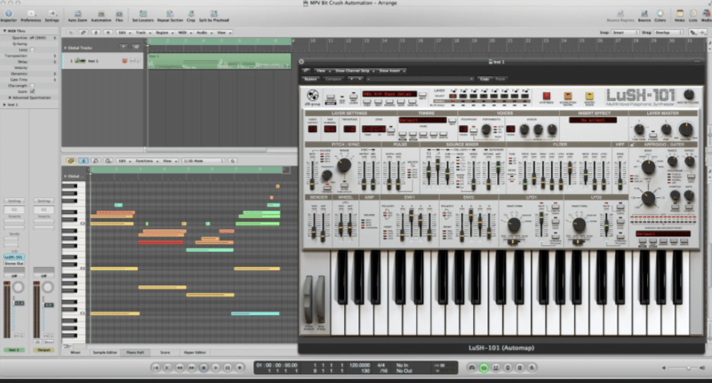Click the Record transport button
712x383 pixels.
[x=240, y=368]
